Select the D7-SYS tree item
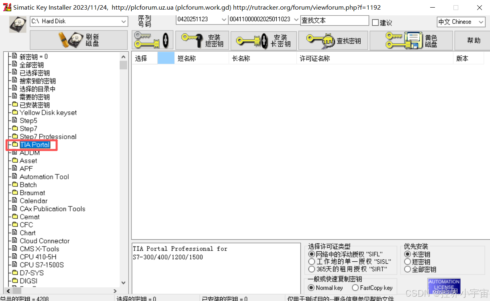 point(31,273)
